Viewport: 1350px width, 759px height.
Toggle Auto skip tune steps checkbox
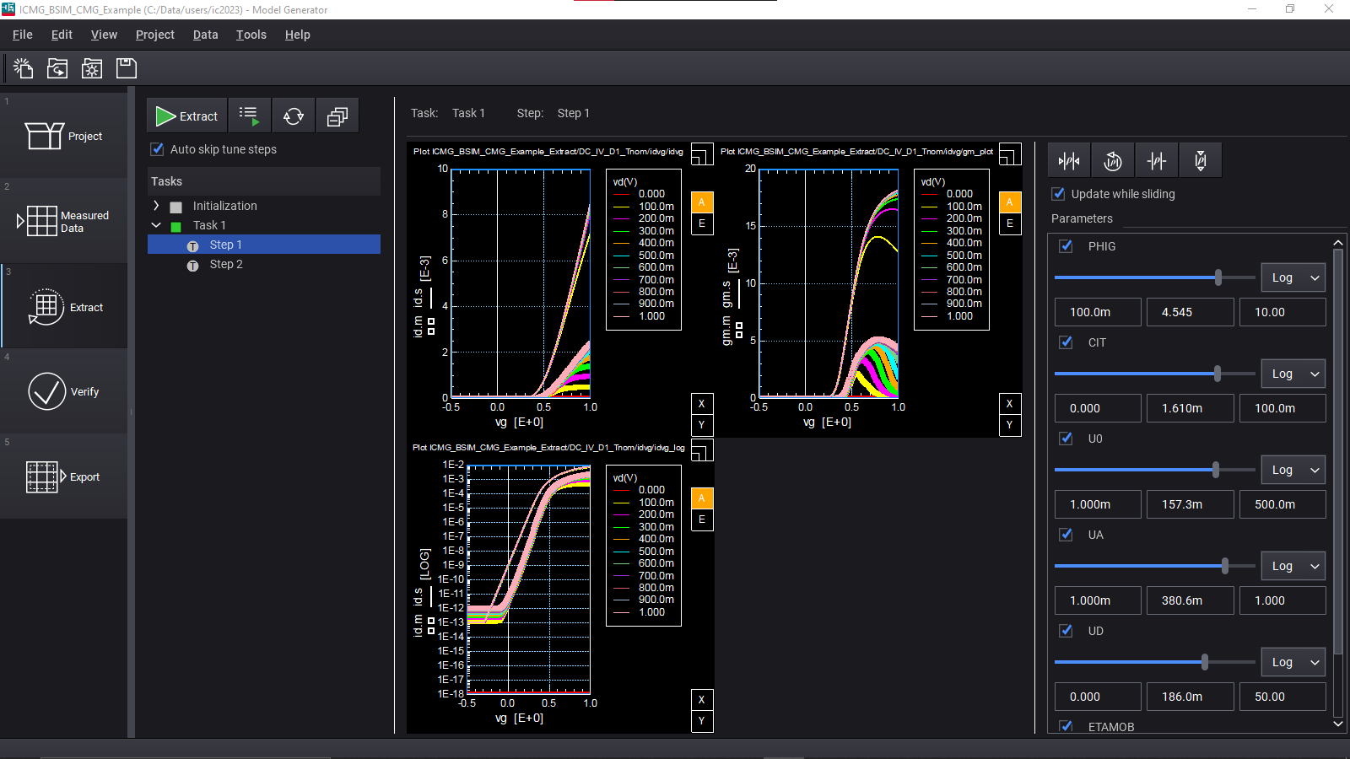pos(157,149)
